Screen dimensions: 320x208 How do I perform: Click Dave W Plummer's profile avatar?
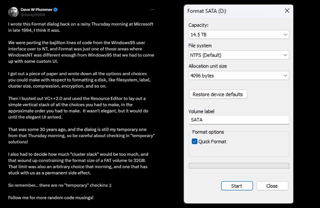click(13, 12)
